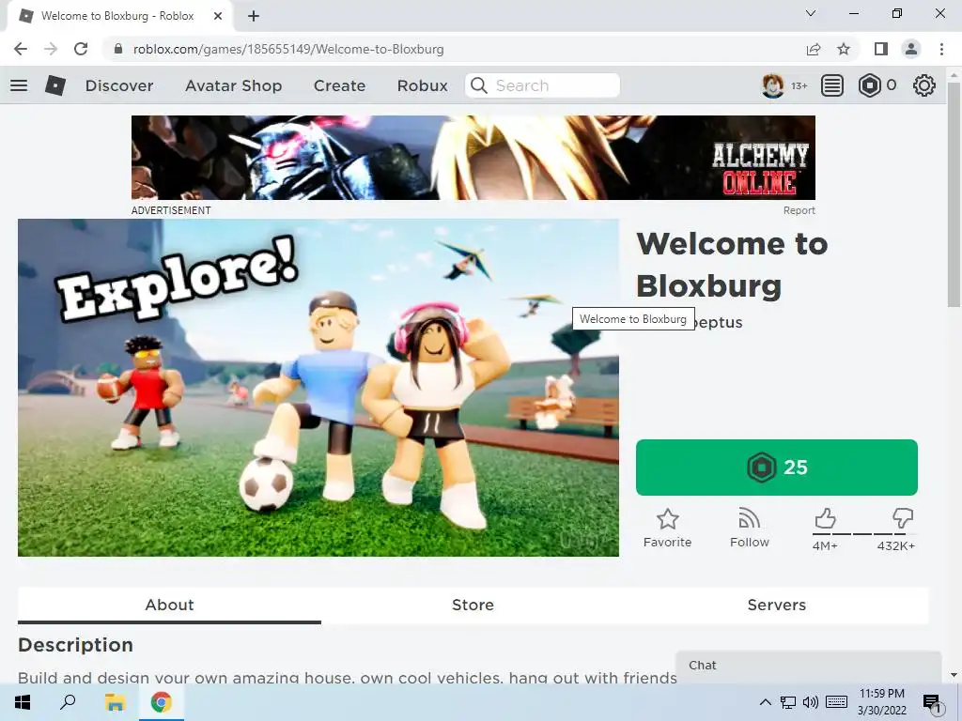The image size is (962, 721).
Task: Expand the Chat panel
Action: [809, 666]
